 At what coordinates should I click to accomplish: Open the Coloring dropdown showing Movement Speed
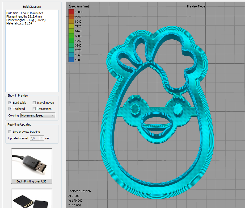pos(38,115)
